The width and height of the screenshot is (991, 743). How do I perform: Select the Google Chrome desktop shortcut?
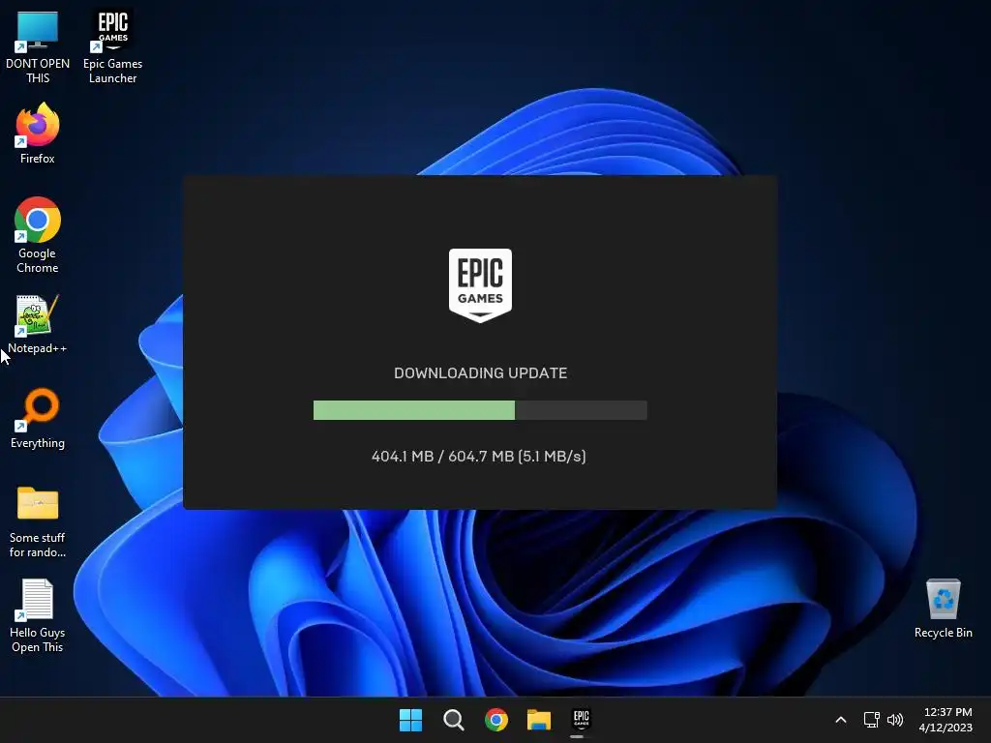pyautogui.click(x=38, y=235)
